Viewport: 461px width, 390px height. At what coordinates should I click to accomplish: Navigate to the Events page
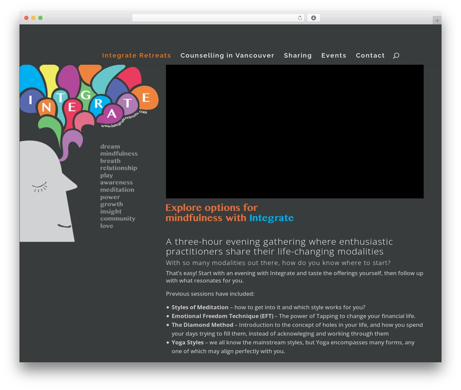(334, 55)
